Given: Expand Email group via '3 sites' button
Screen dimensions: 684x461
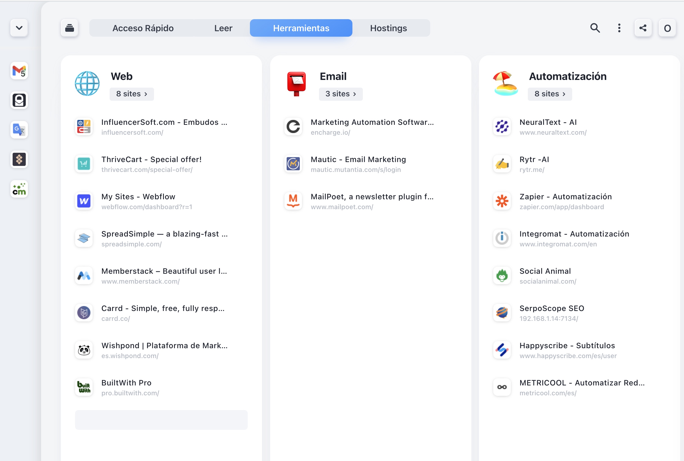Looking at the screenshot, I should (x=341, y=94).
